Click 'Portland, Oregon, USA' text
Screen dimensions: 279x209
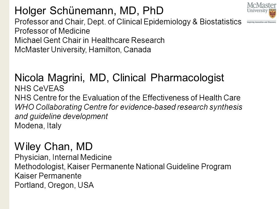[x=54, y=185]
